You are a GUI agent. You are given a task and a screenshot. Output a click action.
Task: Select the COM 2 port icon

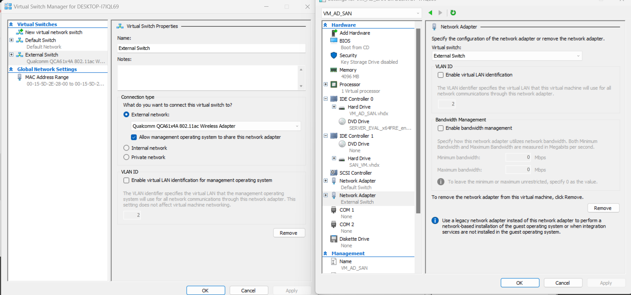[334, 224]
